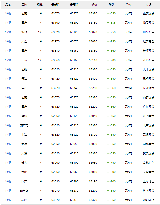Click the down arrow in the 江苏有色 row
This screenshot has height=205, width=160.
pyautogui.click(x=108, y=60)
